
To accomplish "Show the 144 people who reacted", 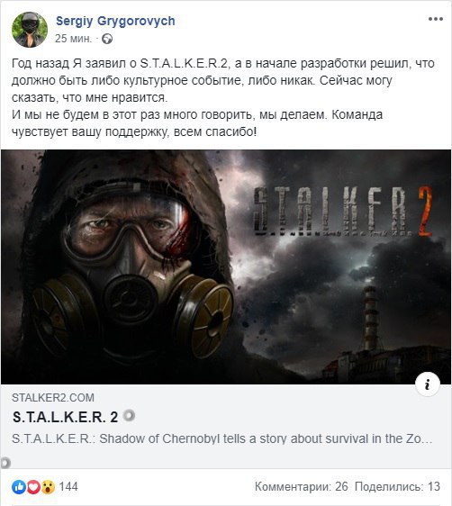I will [x=68, y=486].
